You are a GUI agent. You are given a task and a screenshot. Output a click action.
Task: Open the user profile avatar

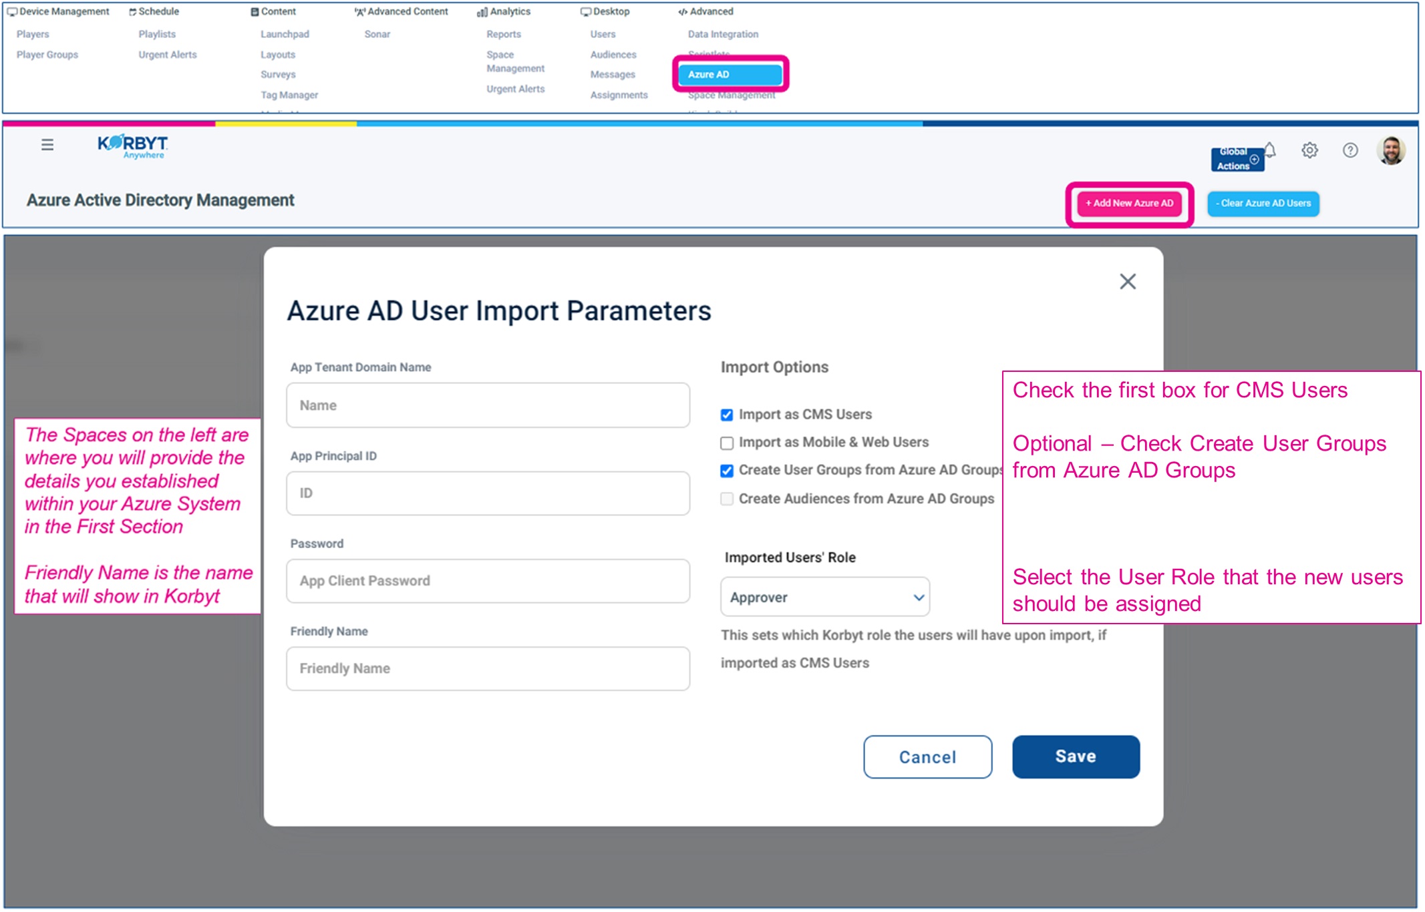[x=1391, y=150]
